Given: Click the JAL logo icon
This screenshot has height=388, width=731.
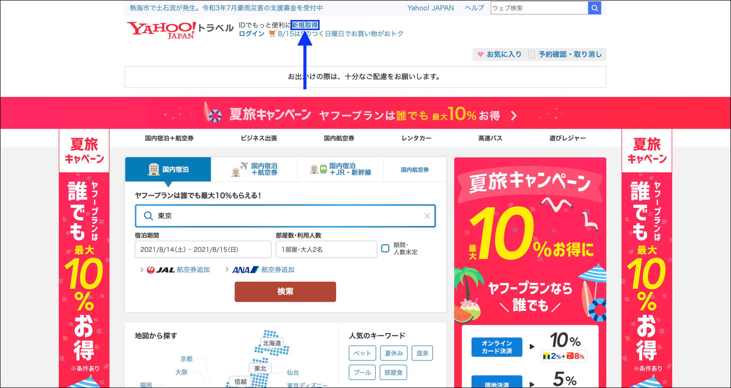Looking at the screenshot, I should coord(161,270).
